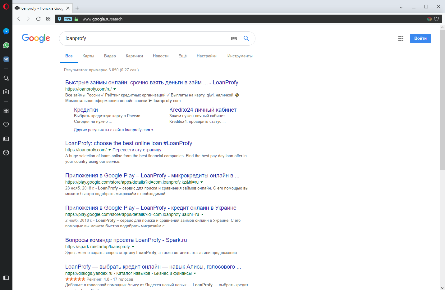Open the Kredito24 личный кабинет sitelink
445x290 pixels.
203,110
